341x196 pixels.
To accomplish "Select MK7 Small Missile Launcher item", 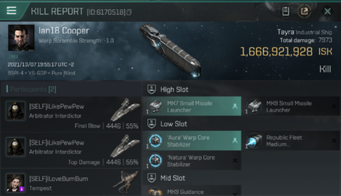I will [192, 106].
